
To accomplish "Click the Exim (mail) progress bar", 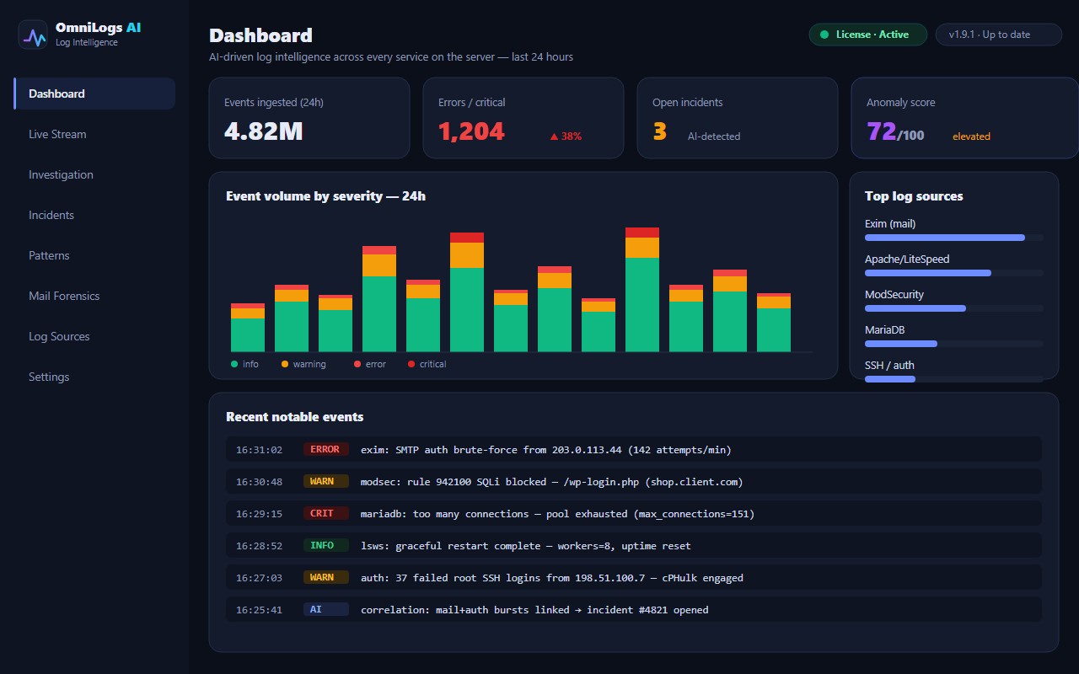I will pyautogui.click(x=953, y=238).
